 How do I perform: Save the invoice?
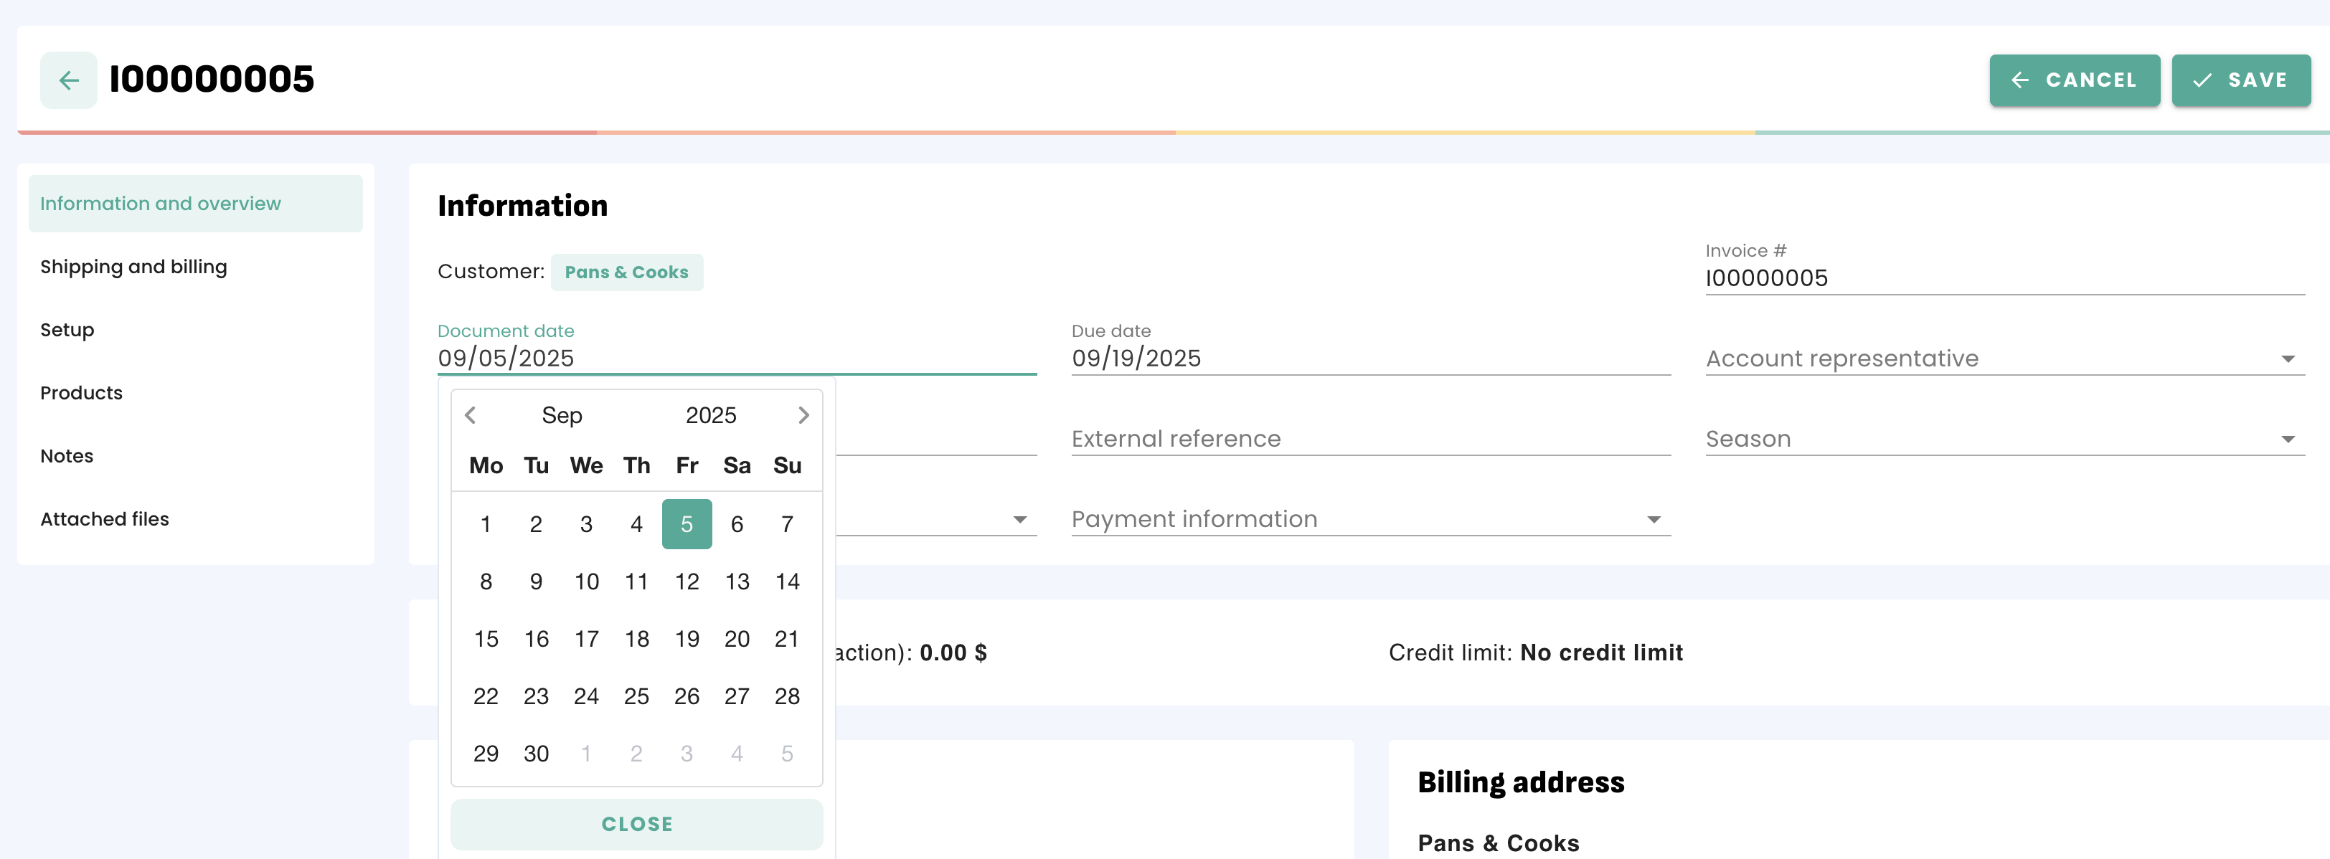2240,80
